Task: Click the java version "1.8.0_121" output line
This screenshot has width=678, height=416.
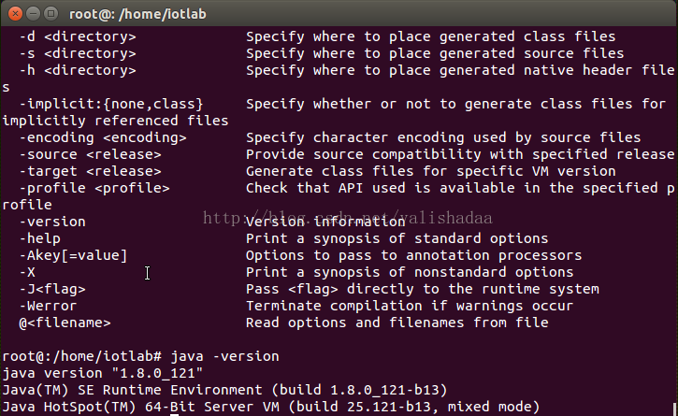Action: coord(103,373)
